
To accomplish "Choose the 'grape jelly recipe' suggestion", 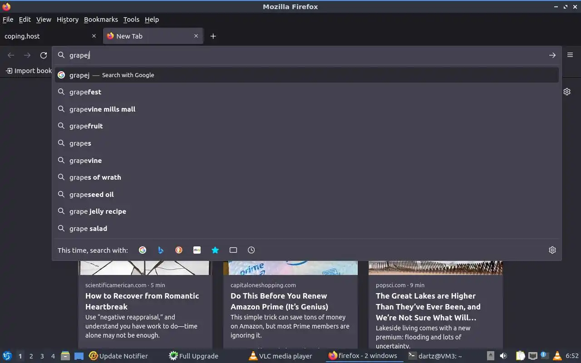I will pyautogui.click(x=307, y=211).
